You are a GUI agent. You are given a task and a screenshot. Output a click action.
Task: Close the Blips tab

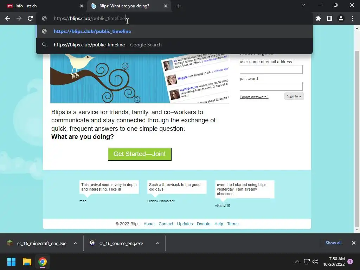pos(166,6)
